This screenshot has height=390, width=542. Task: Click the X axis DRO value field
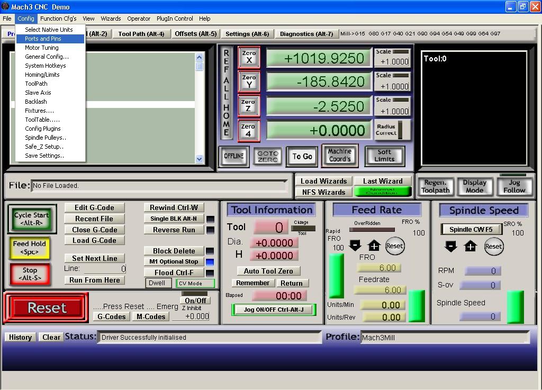pos(319,58)
